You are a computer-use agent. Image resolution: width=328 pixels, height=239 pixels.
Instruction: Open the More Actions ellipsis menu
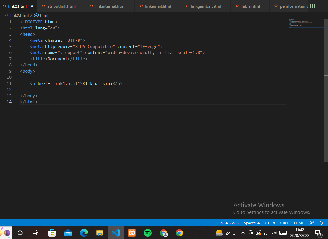[x=321, y=6]
